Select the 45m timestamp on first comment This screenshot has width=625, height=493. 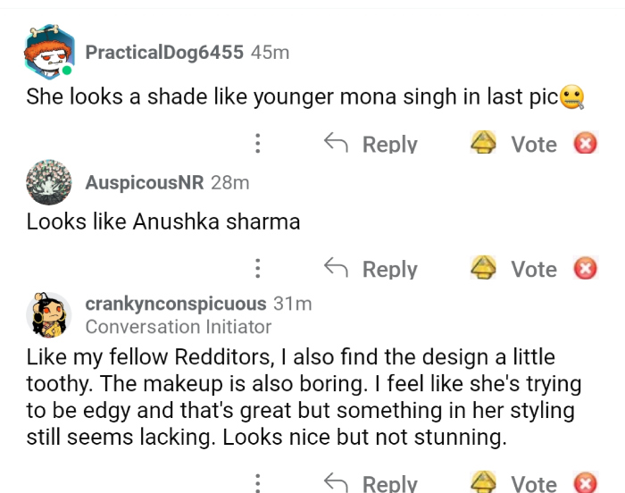tap(271, 53)
